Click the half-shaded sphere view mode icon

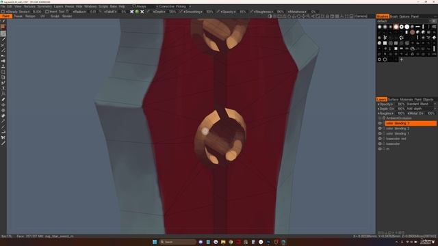270,16
